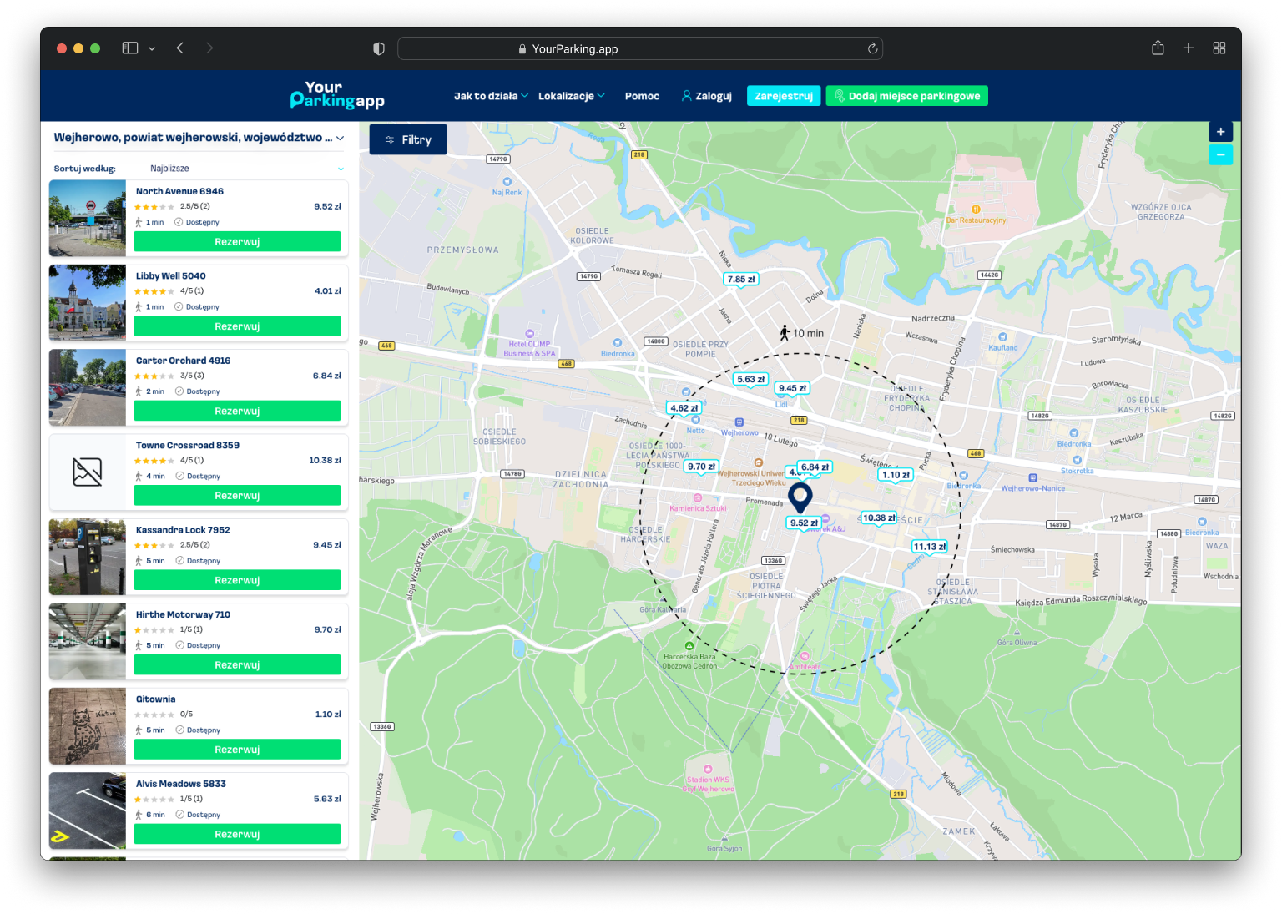Open the Safari share icon
1282x914 pixels.
[1158, 48]
